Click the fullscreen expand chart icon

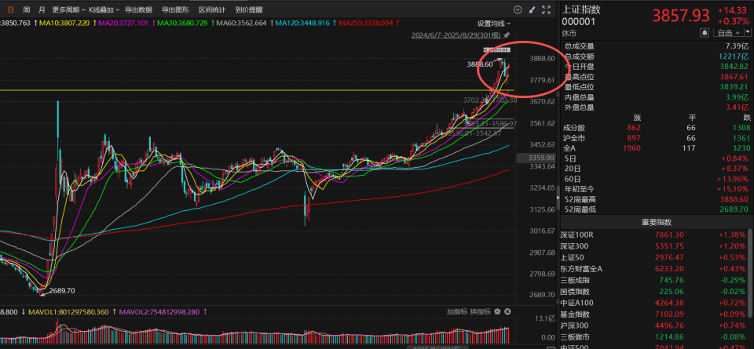547,9
